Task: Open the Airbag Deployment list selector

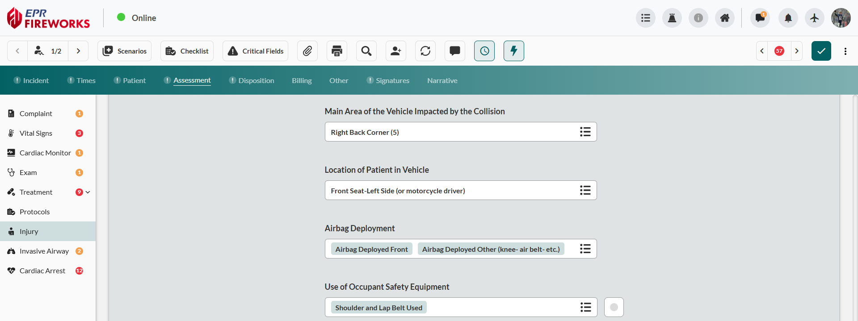Action: [585, 249]
